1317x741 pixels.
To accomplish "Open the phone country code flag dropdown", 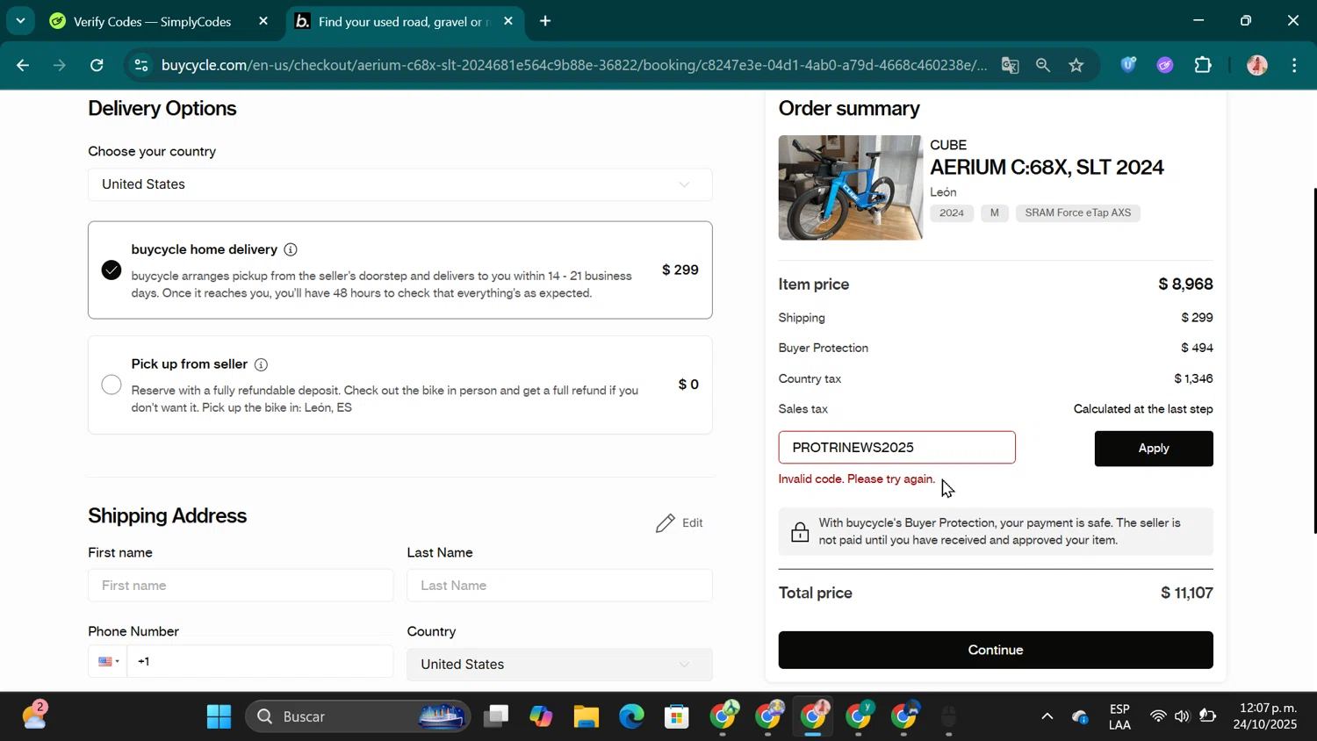I will click(x=108, y=662).
